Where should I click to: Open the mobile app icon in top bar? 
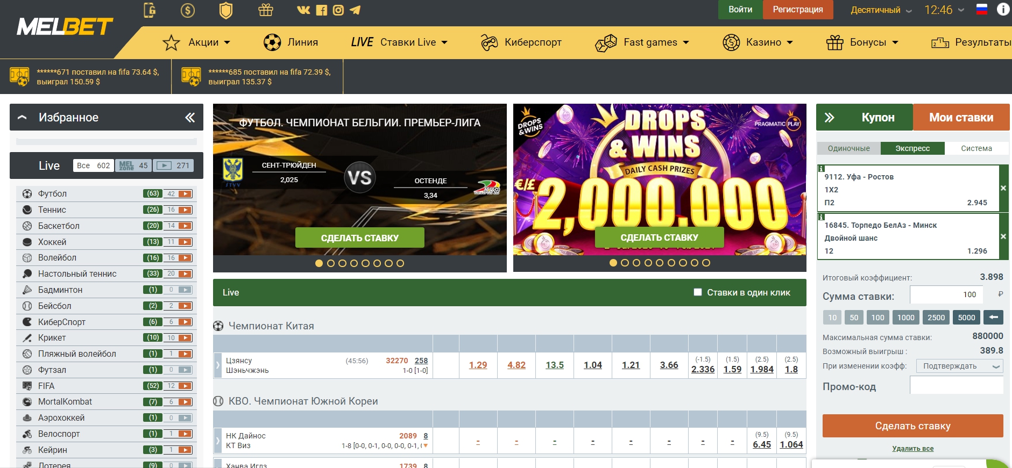[150, 10]
